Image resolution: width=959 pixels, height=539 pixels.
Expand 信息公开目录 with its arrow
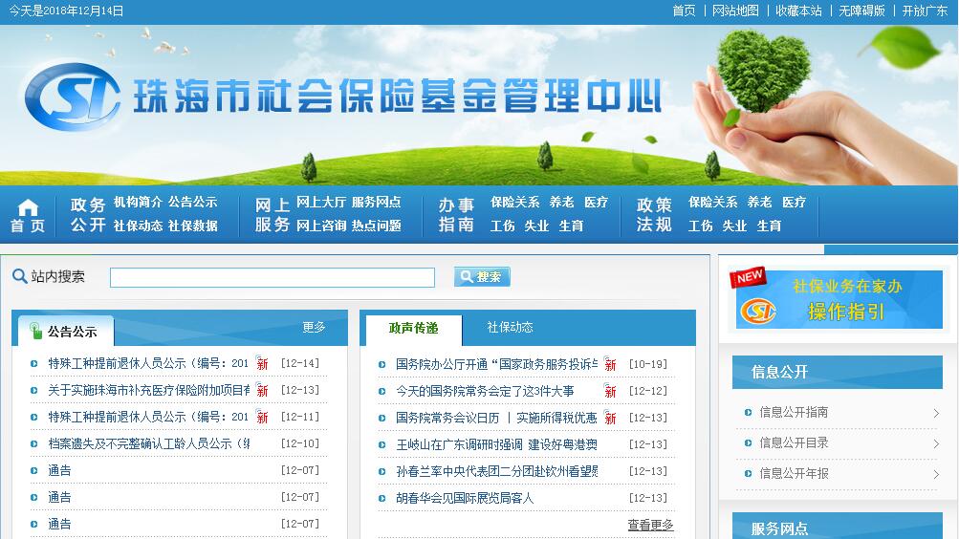click(x=935, y=443)
